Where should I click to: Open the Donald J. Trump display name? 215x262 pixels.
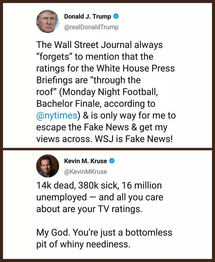(88, 17)
